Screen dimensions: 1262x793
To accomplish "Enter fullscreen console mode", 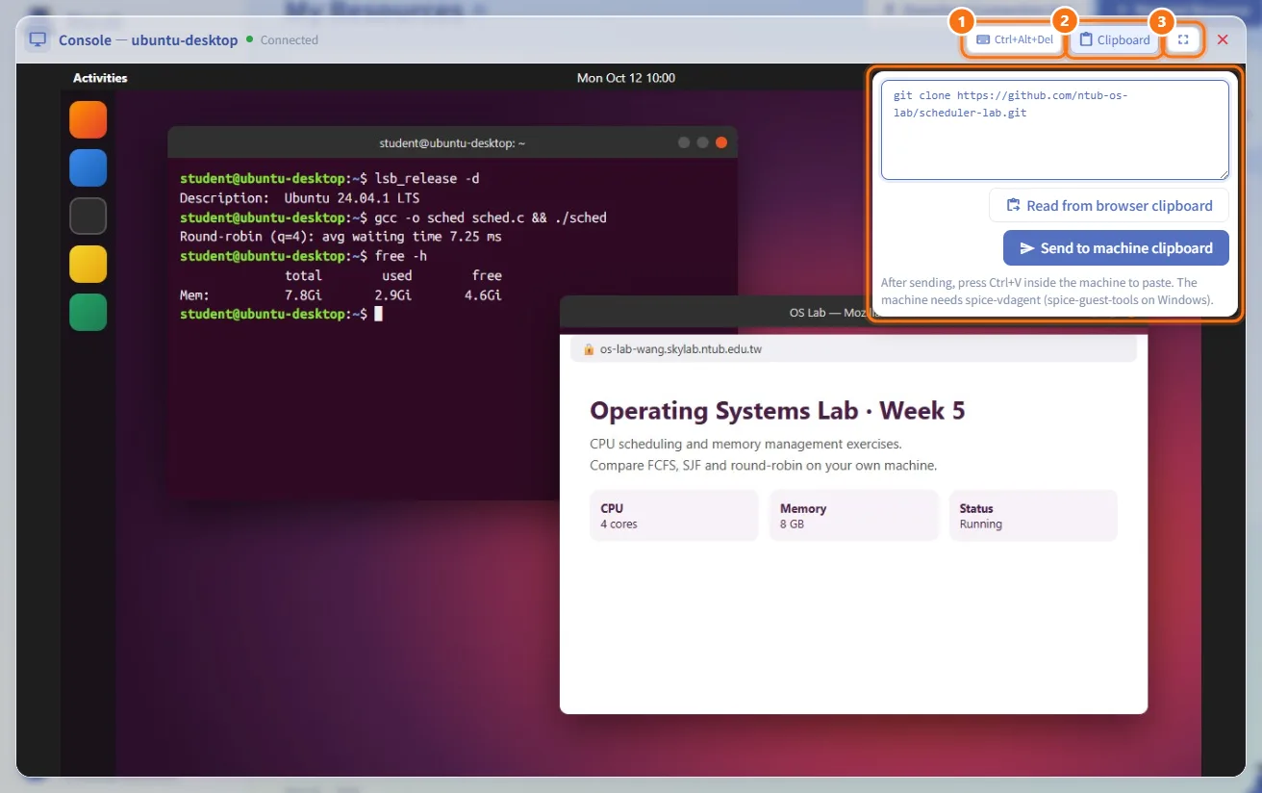I will pos(1184,40).
